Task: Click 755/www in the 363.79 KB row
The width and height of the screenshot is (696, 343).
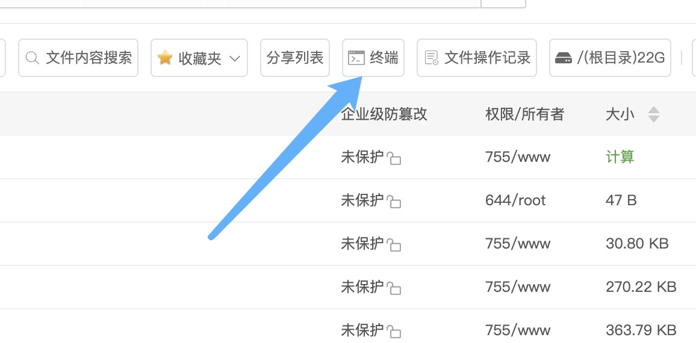Action: tap(518, 330)
